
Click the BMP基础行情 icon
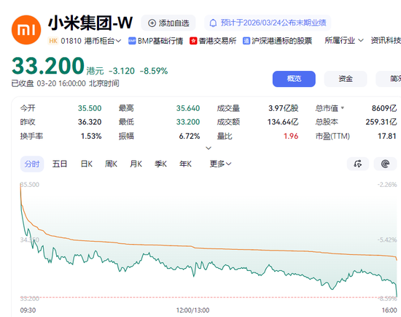pos(132,41)
